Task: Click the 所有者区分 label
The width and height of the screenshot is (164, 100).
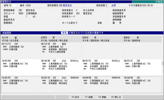Action: (67, 10)
